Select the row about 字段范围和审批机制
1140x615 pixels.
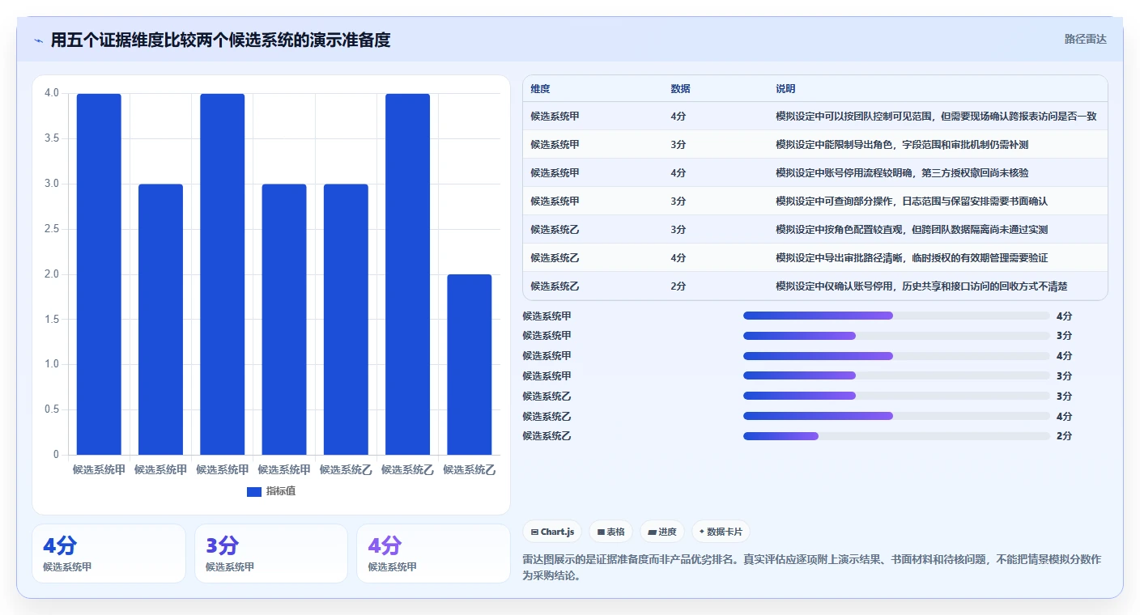(815, 144)
